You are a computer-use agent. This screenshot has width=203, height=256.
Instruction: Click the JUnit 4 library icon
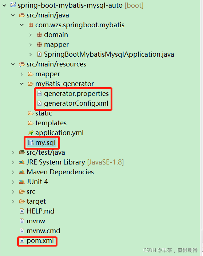(x=22, y=182)
